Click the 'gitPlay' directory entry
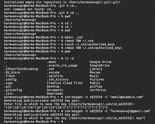Image resolution: width=155 pixels, height=124 pixels. click(96, 87)
